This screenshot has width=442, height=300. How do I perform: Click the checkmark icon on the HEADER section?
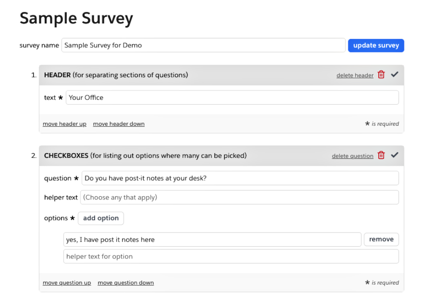(x=395, y=75)
